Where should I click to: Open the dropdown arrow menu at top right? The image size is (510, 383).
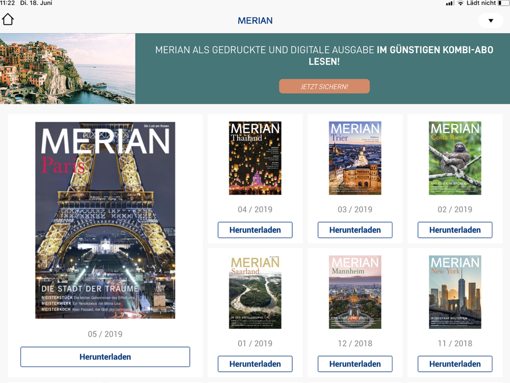(491, 20)
